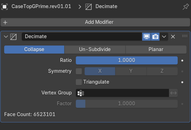Toggle the pin icon in header

click(x=186, y=7)
